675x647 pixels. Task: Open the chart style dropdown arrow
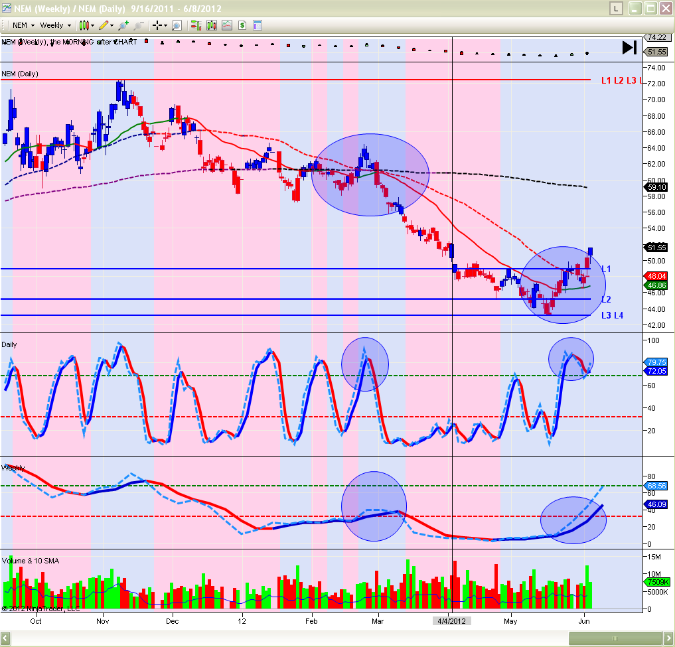[x=92, y=26]
